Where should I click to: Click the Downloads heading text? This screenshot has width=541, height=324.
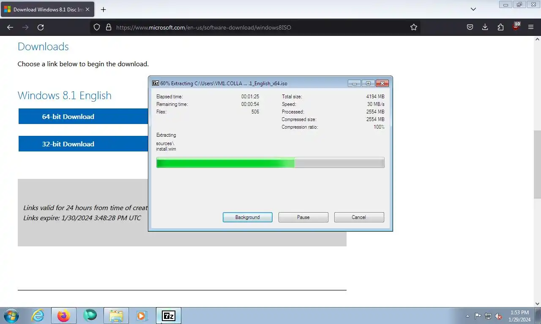pos(43,46)
